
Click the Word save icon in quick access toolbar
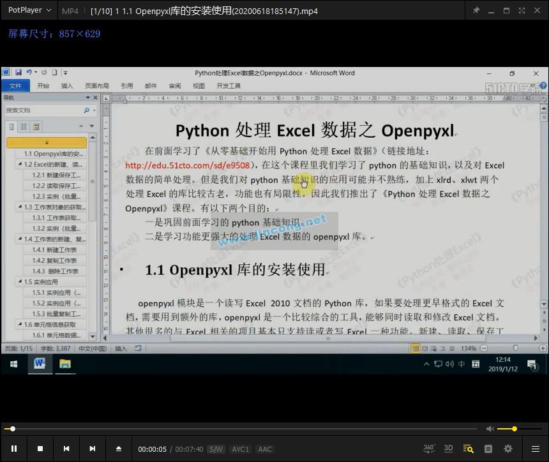point(19,73)
